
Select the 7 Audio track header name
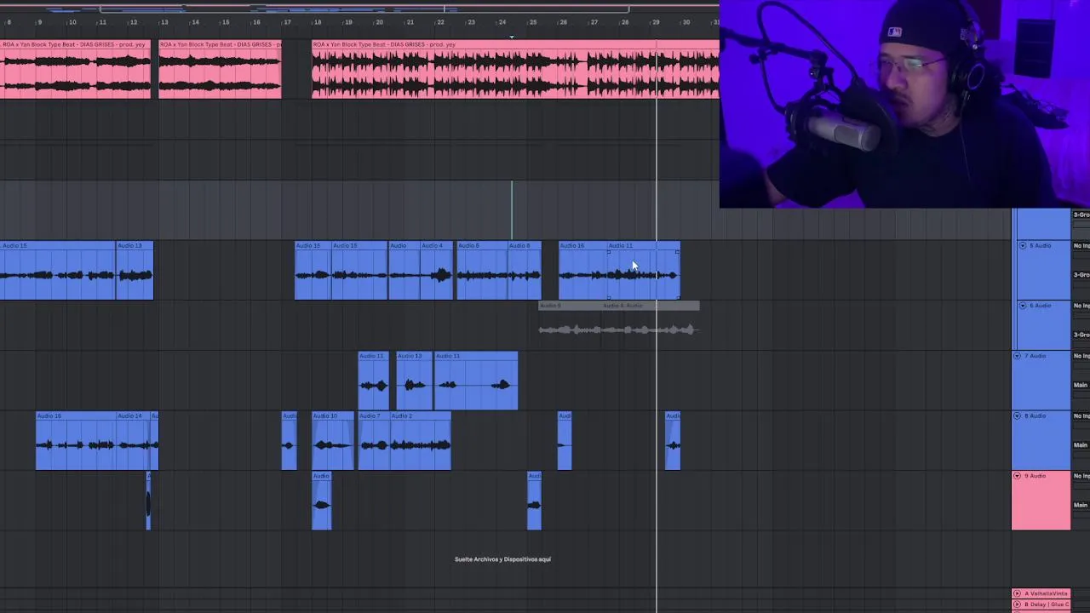coord(1035,356)
